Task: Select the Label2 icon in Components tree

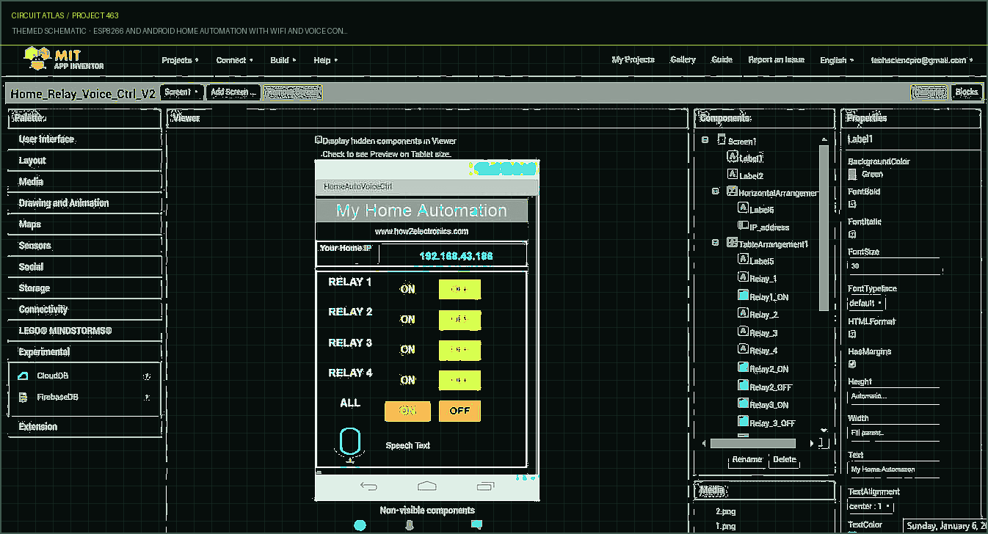Action: pyautogui.click(x=732, y=175)
